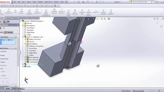Image resolution: width=164 pixels, height=92 pixels.
Task: Insert Bill of Materials
Action: [x=75, y=12]
